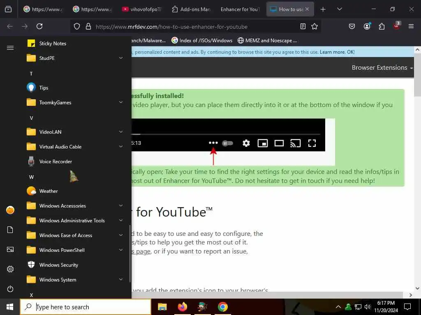
Task: Click the miniplayer icon in player
Action: point(263,143)
